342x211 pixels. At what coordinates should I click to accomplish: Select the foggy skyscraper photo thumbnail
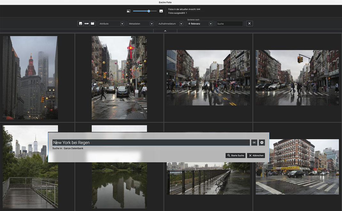tap(30, 77)
